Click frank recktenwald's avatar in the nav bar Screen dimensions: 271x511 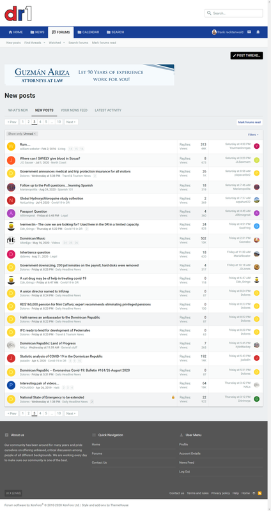214,33
